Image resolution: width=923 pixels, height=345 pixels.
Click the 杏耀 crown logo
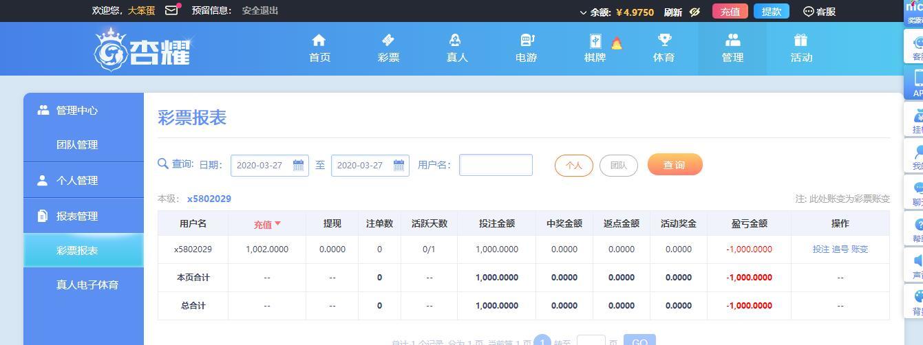[x=142, y=49]
